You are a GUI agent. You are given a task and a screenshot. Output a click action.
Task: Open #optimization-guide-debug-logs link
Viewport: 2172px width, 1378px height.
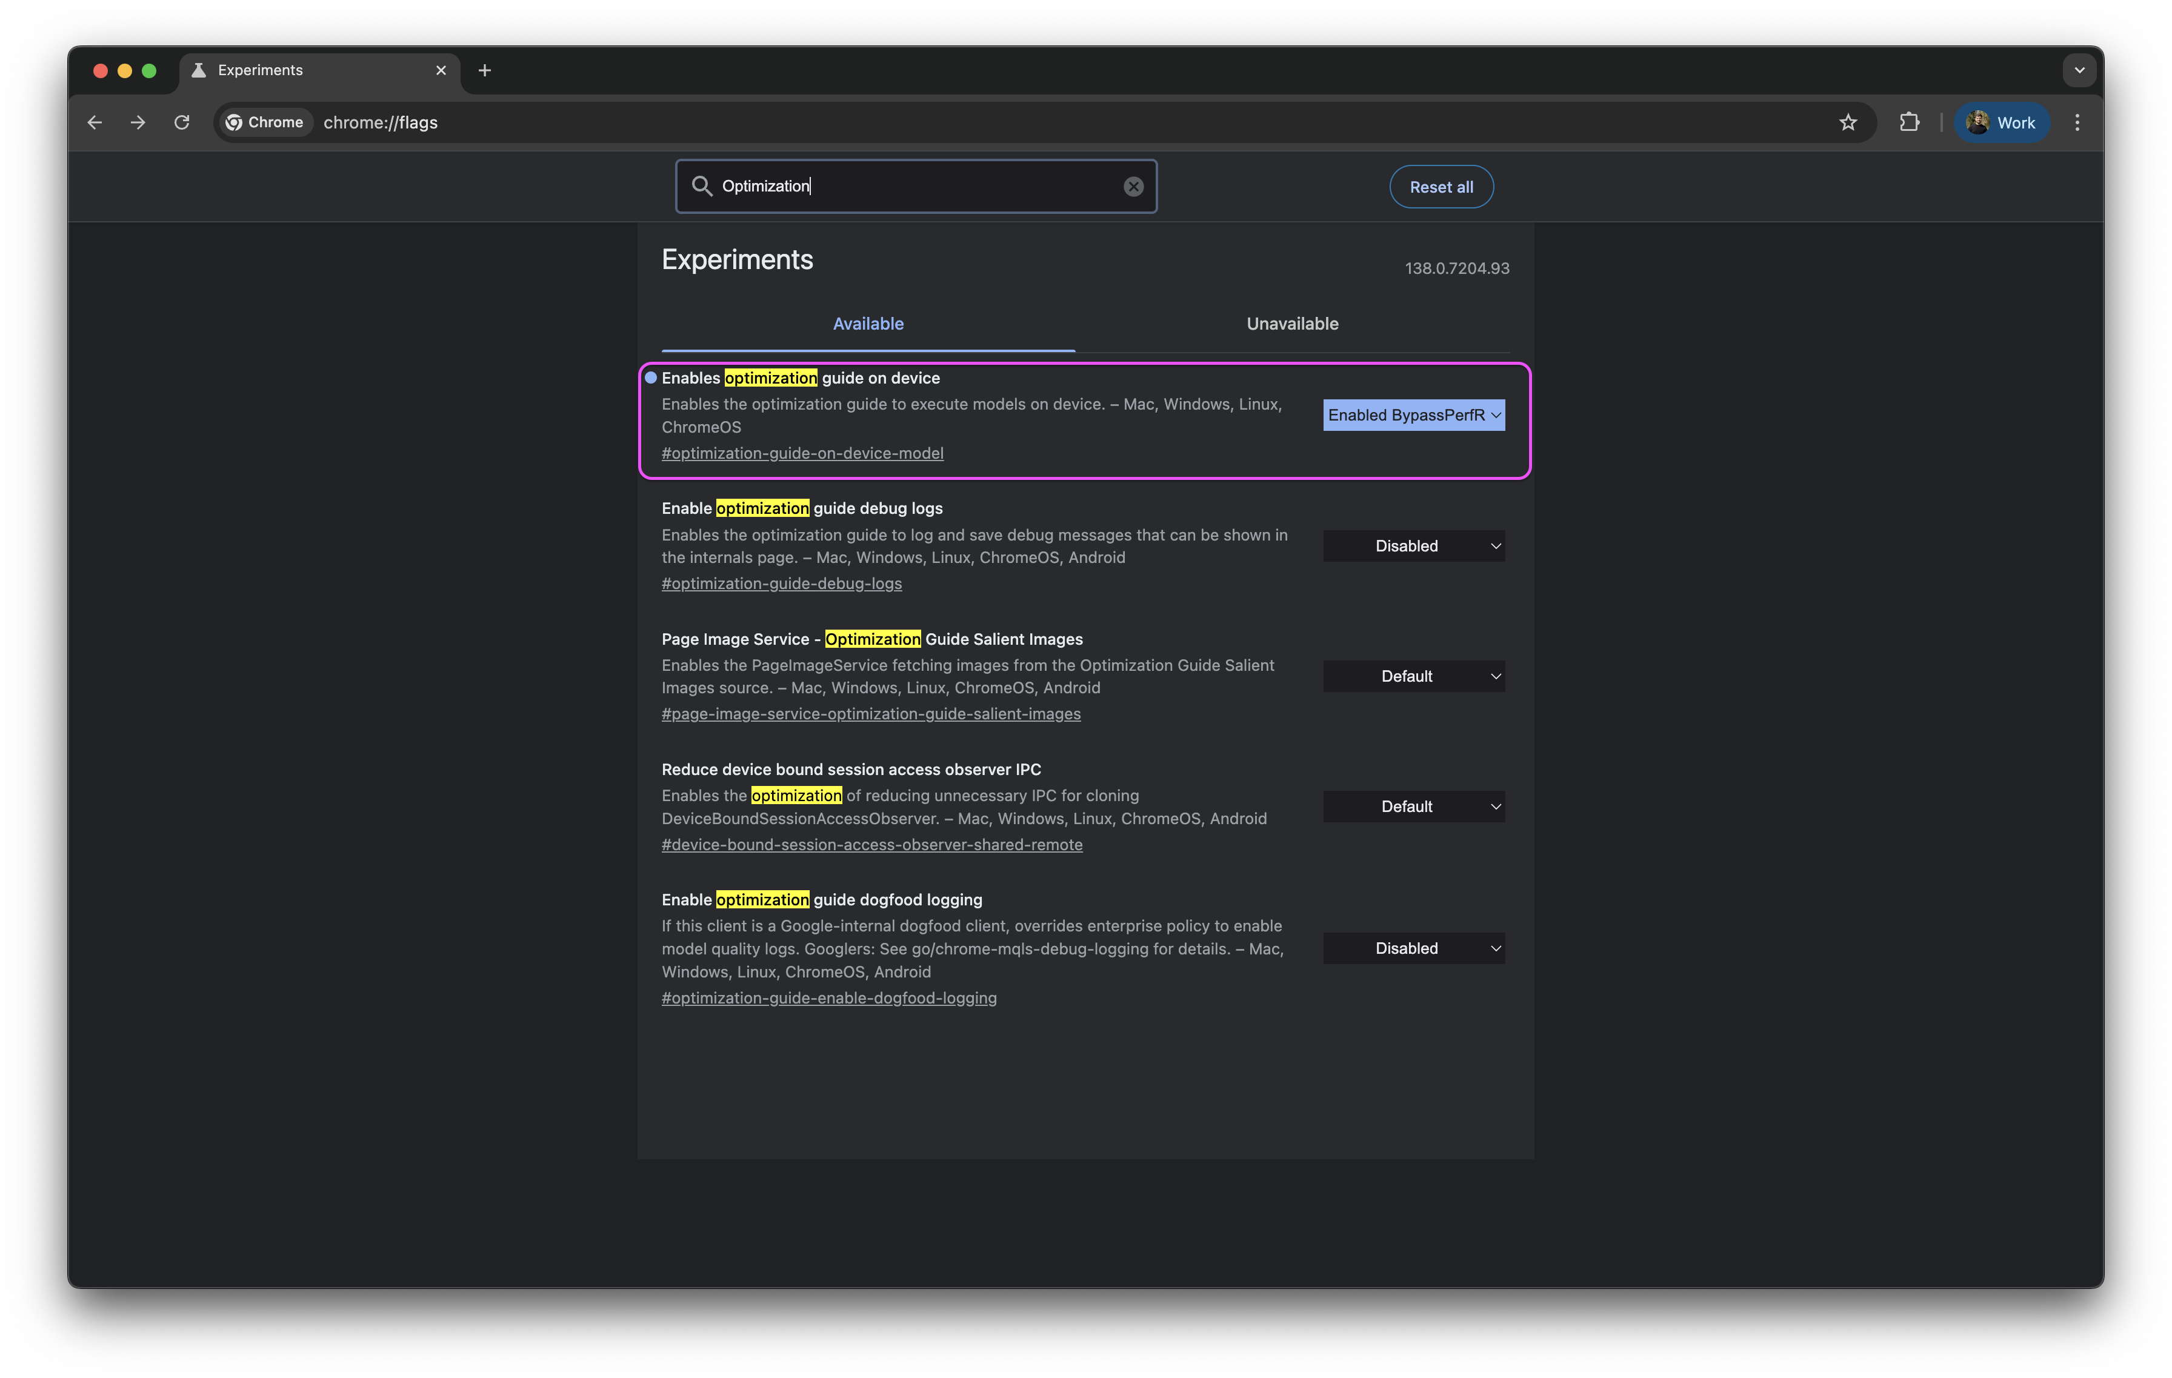[782, 584]
